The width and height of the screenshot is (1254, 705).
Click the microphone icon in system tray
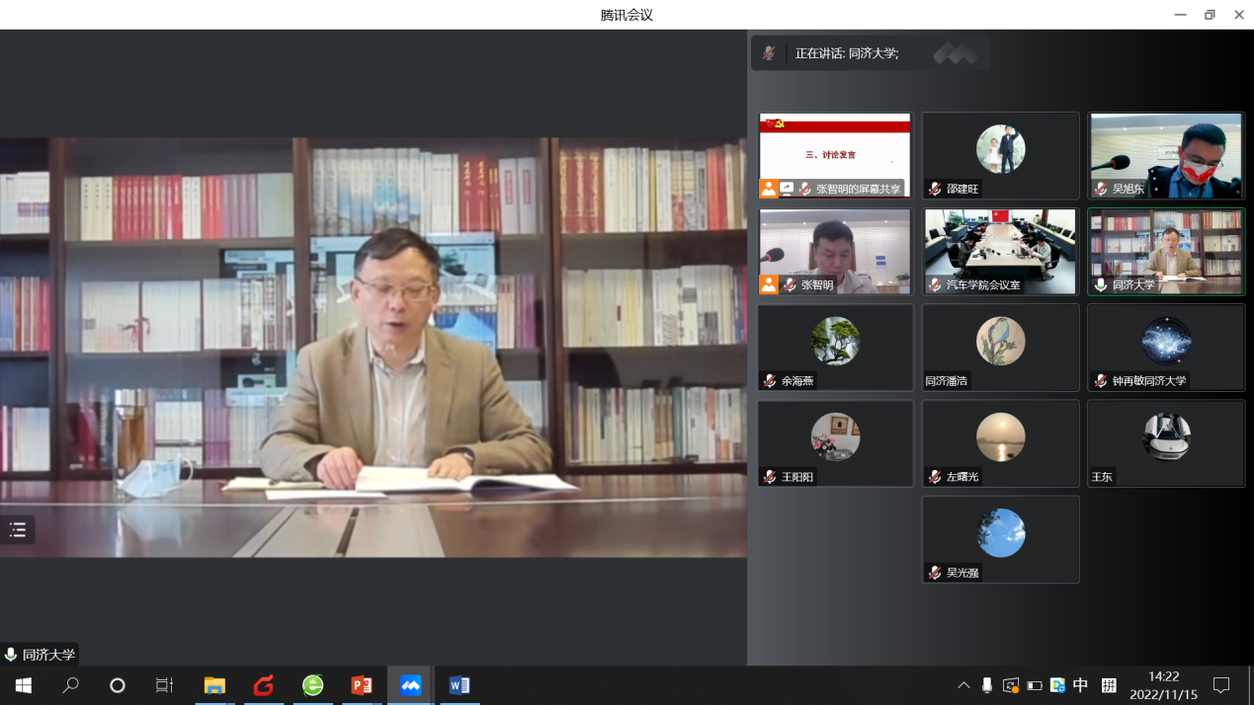[x=986, y=685]
